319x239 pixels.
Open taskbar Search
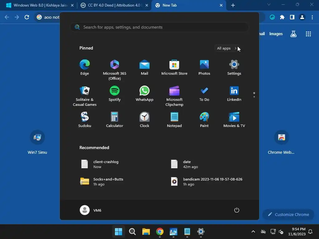click(132, 231)
